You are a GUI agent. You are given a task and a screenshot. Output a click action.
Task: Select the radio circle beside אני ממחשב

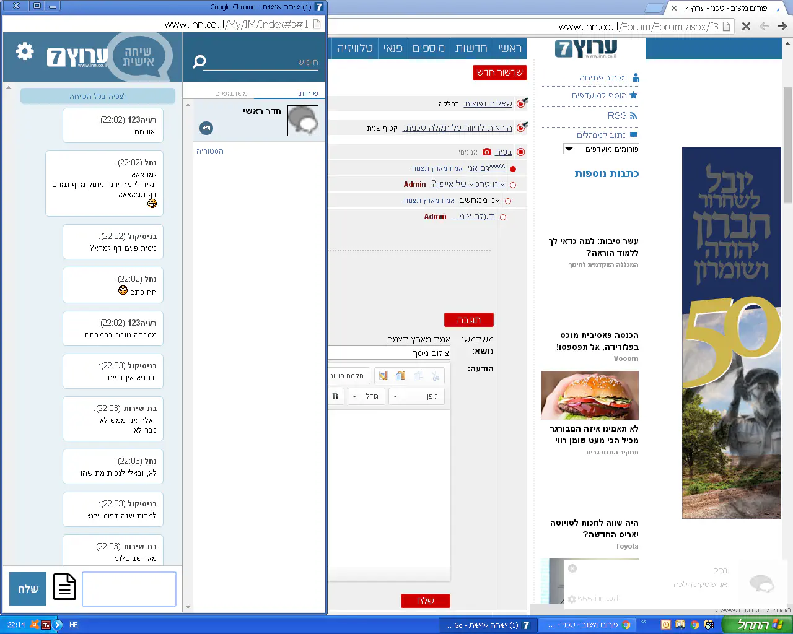(x=508, y=201)
